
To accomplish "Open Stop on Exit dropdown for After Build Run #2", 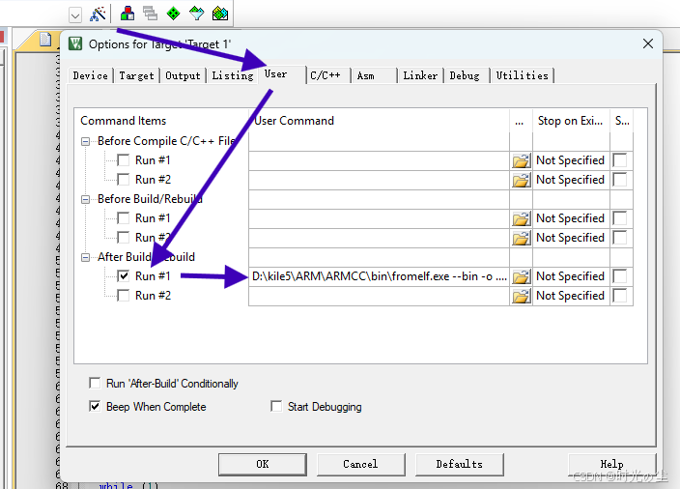I will (571, 296).
